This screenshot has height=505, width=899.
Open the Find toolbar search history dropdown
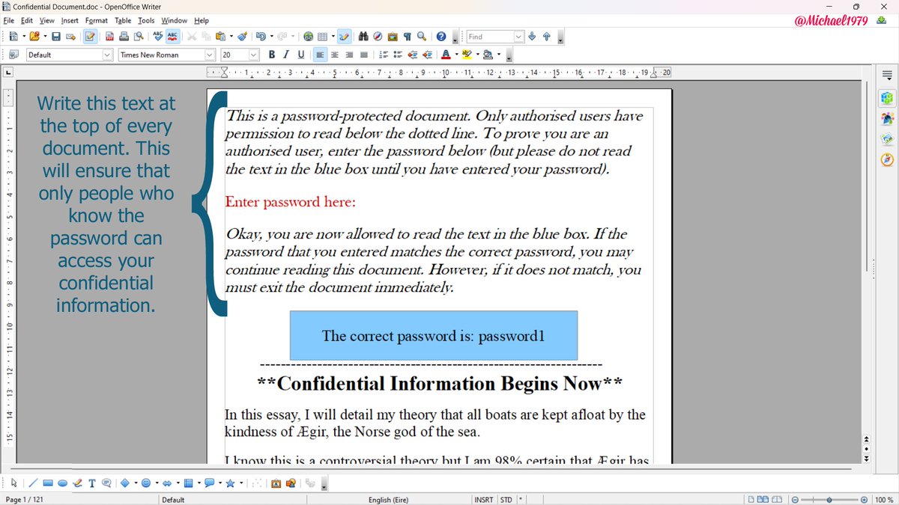tap(518, 36)
